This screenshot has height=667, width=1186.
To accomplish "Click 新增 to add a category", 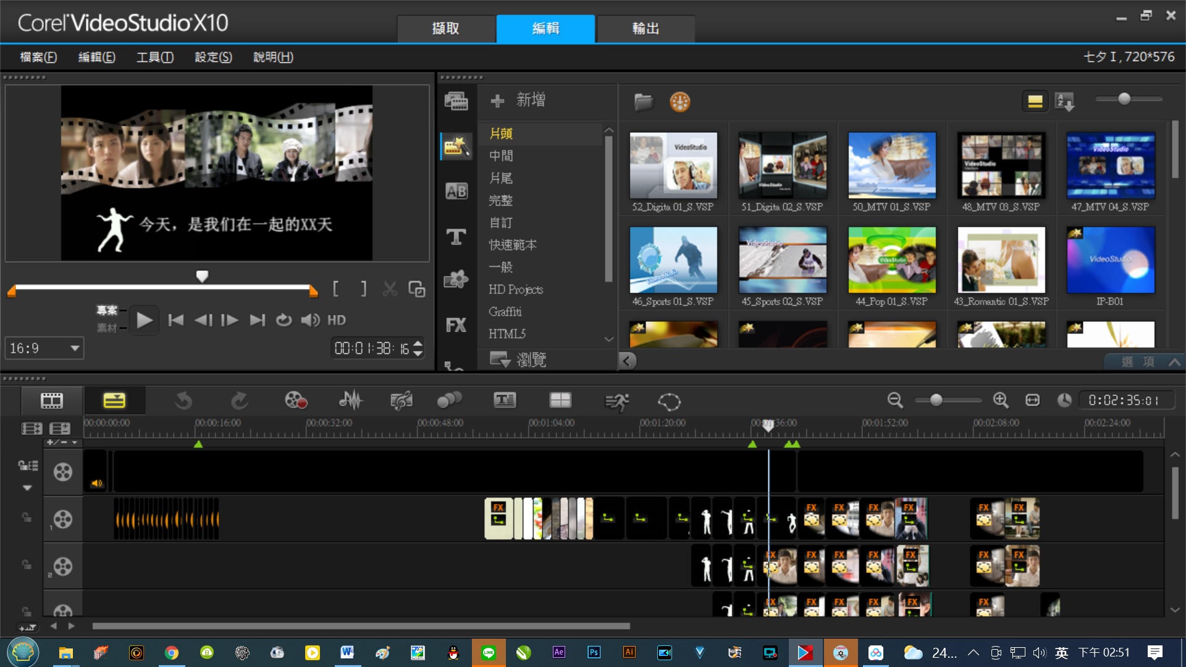I will 518,100.
